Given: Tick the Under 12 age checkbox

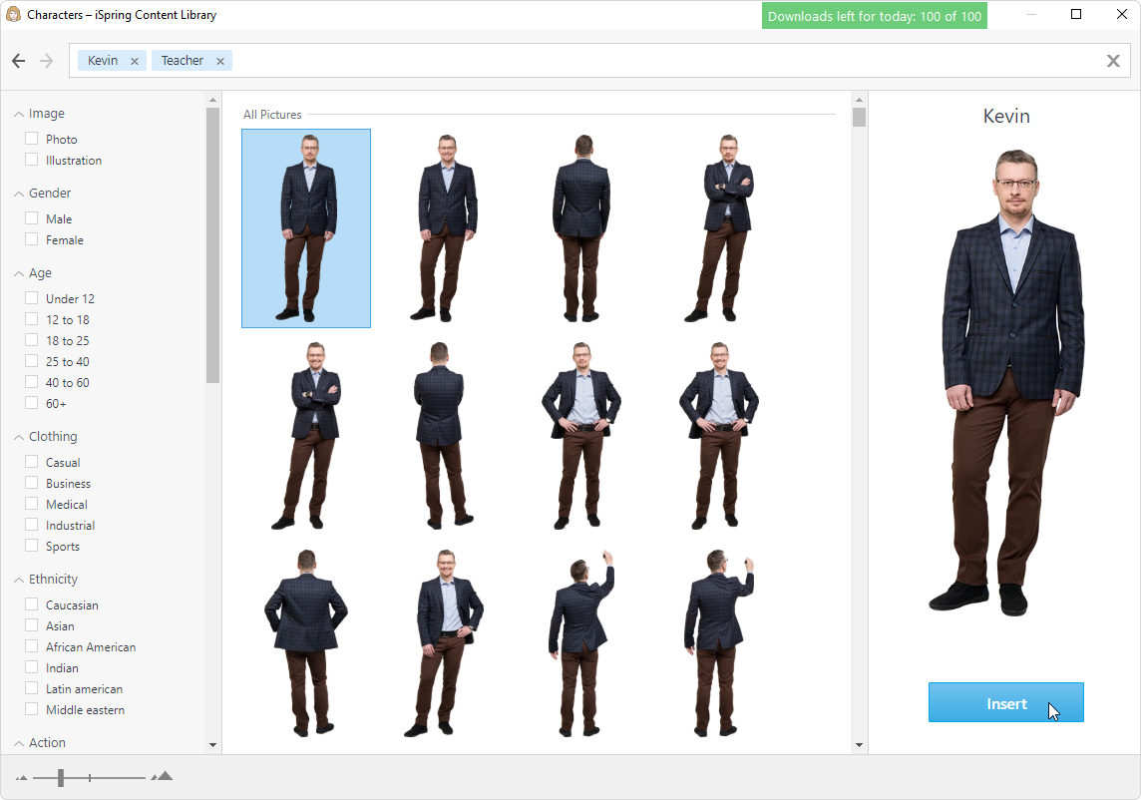Looking at the screenshot, I should (31, 298).
